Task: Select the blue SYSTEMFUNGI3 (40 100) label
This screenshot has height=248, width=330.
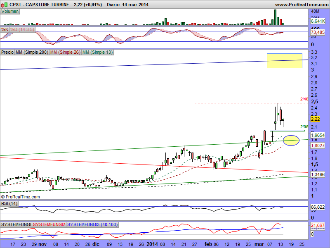Action: [92, 224]
